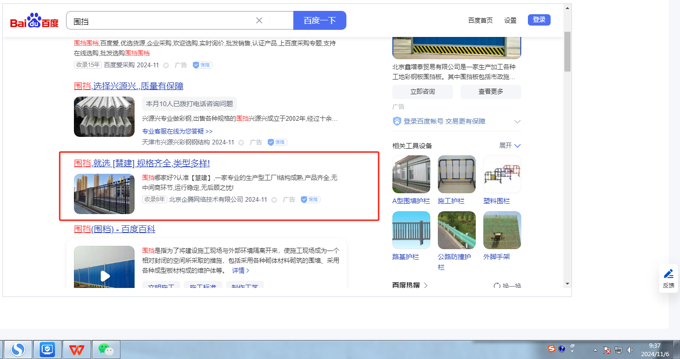Click the 本月10人已拨打电话咨询问题 tag

point(190,104)
